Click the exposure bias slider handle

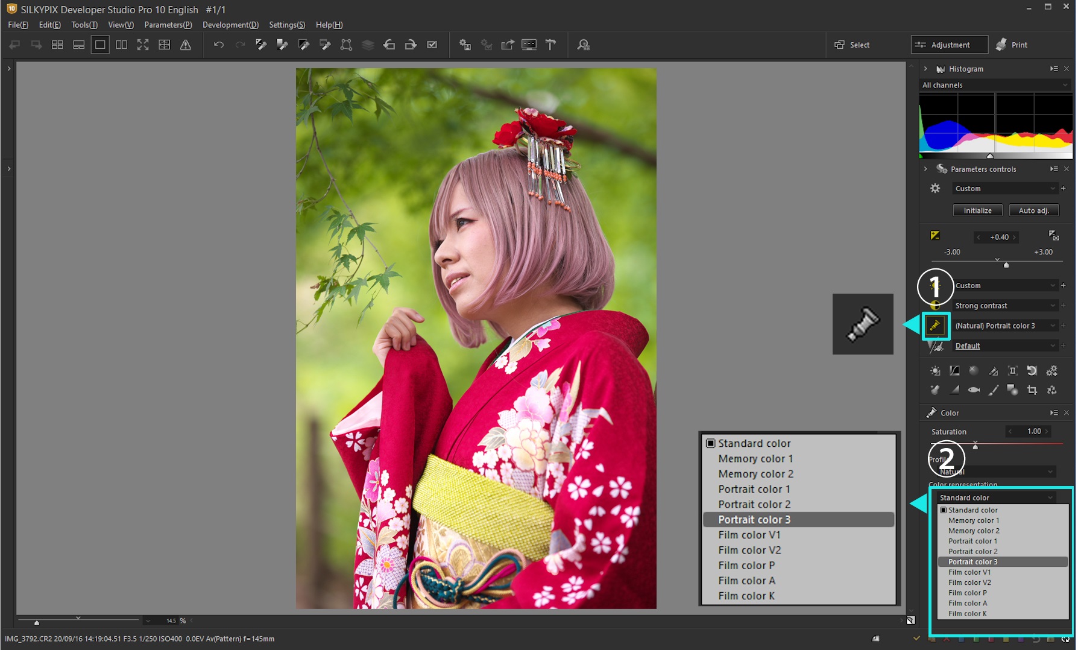coord(1006,265)
